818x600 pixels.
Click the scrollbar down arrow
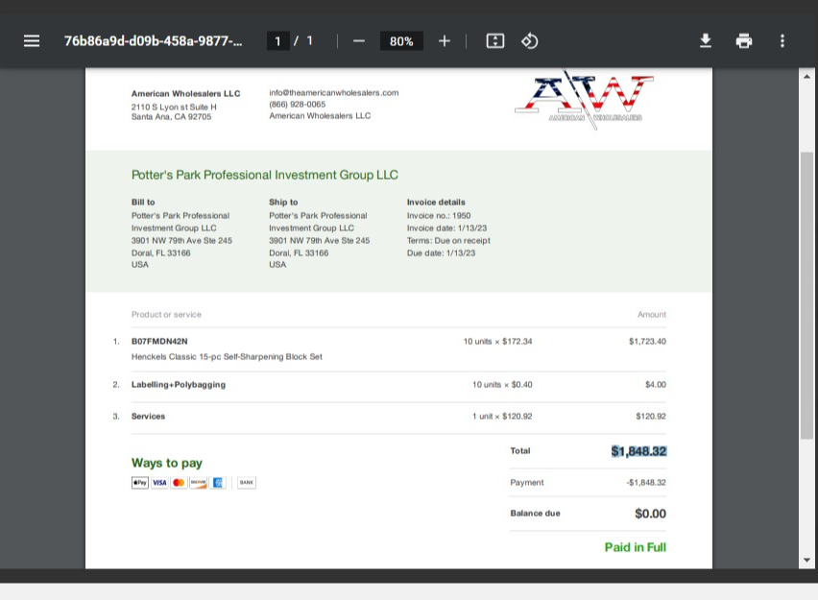[807, 560]
